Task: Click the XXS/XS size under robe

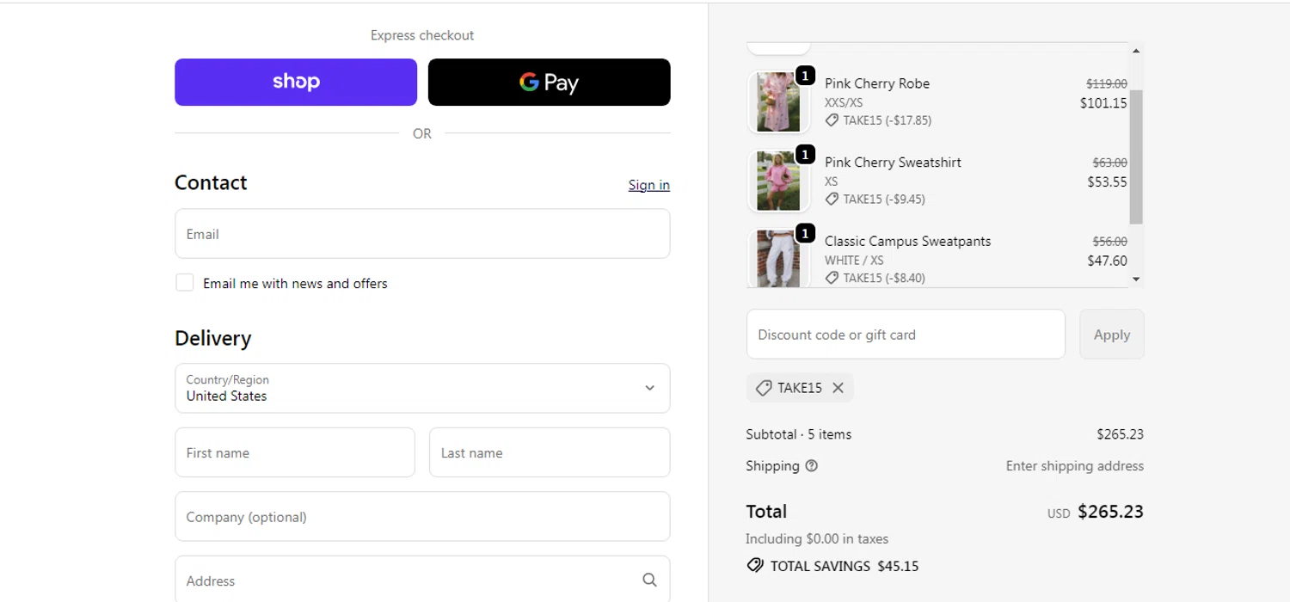Action: [844, 102]
